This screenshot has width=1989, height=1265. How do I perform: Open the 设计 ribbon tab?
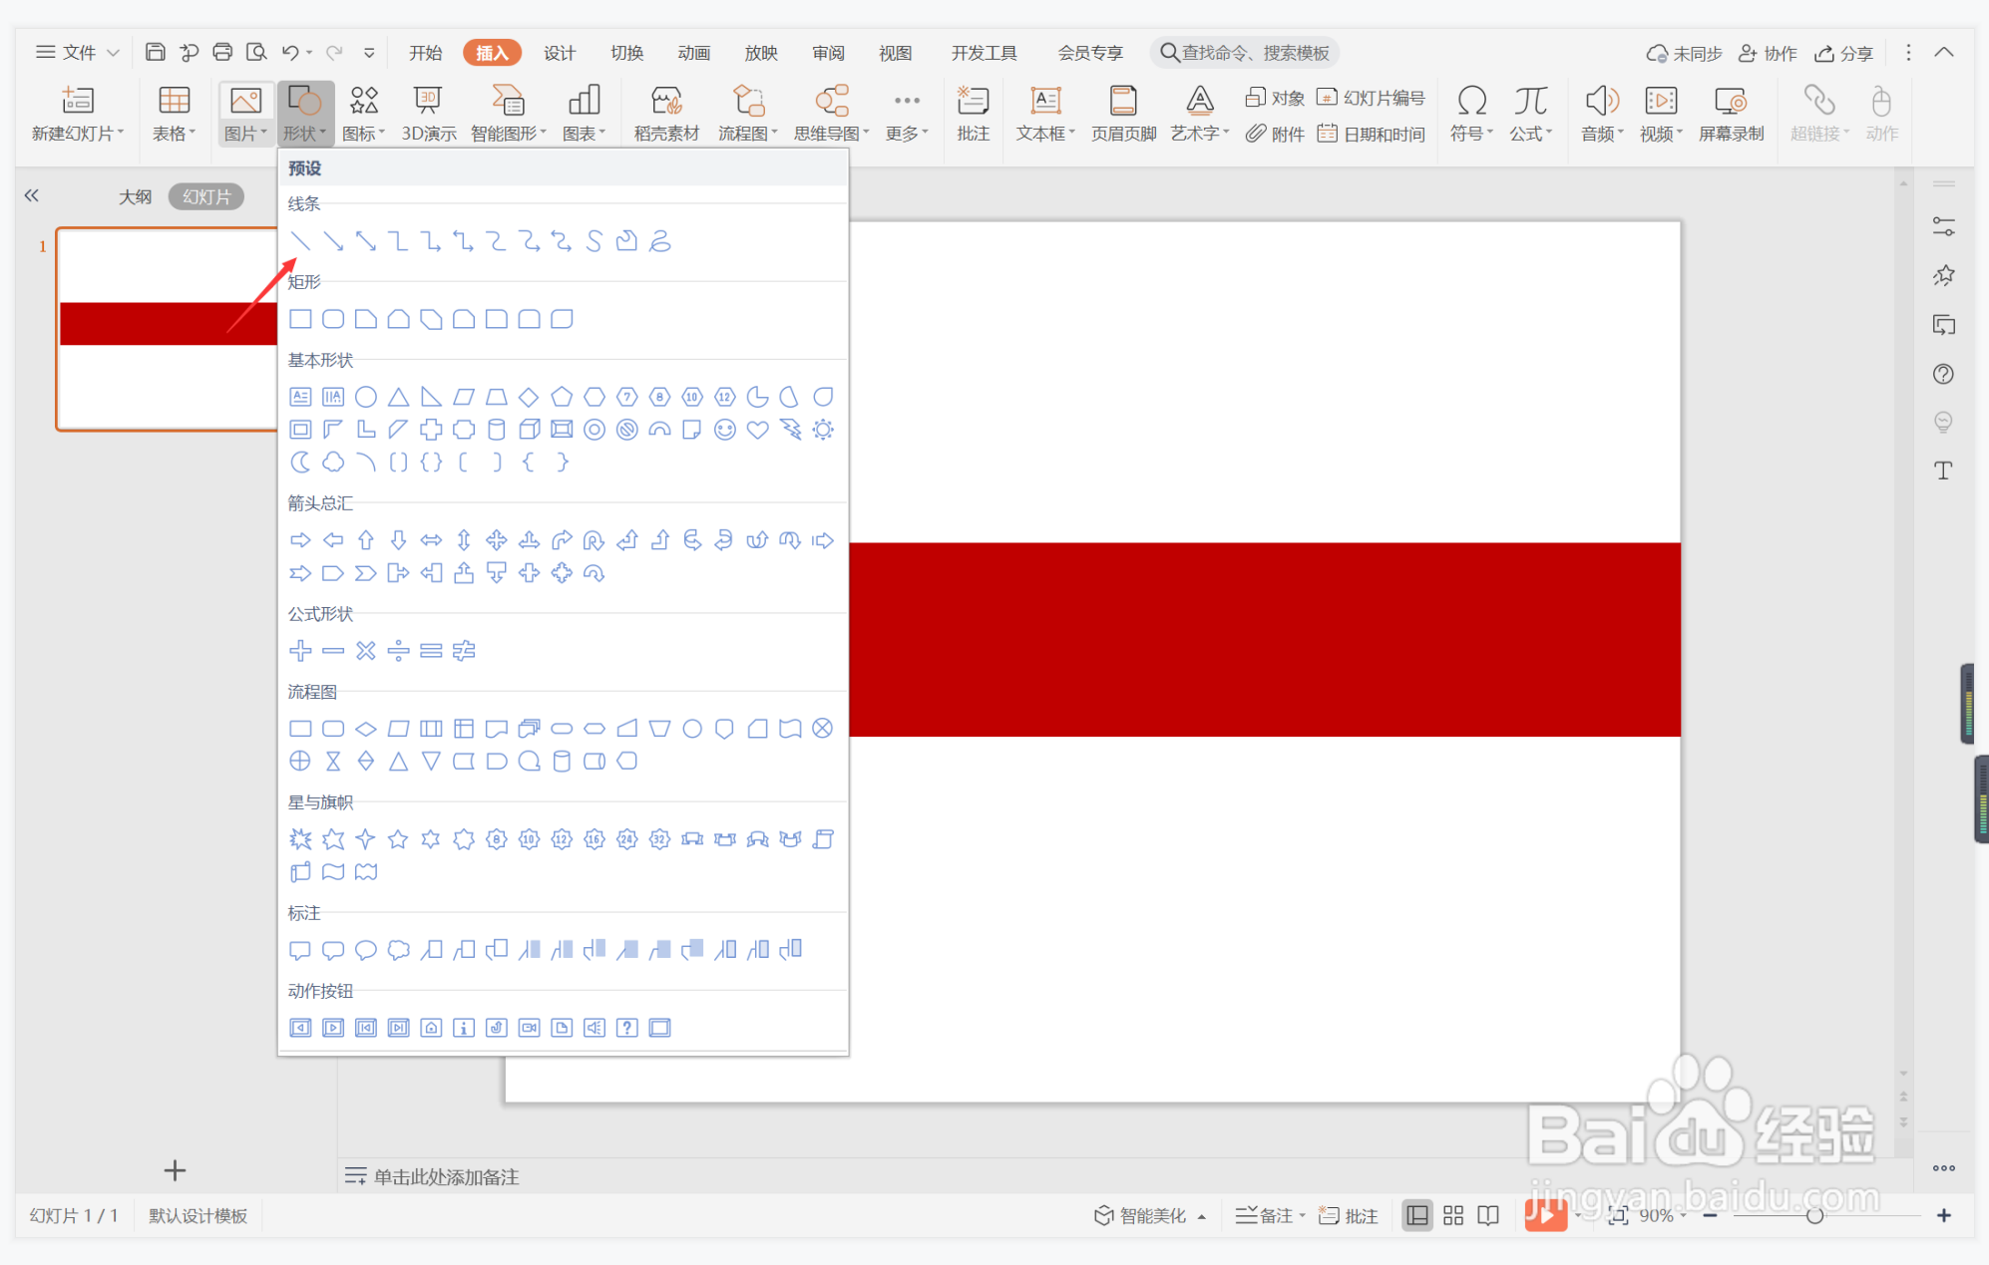point(559,53)
